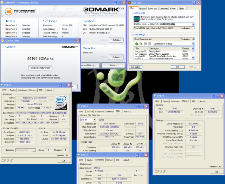The image size is (225, 184).
Task: Click the motherboard Model field 'LP LT X38'
Action: click(x=110, y=171)
